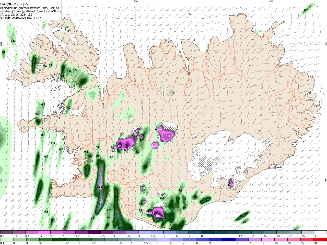Click the 2.5 snowfall value on the map
The height and width of the screenshot is (245, 327).
pyautogui.click(x=127, y=148)
